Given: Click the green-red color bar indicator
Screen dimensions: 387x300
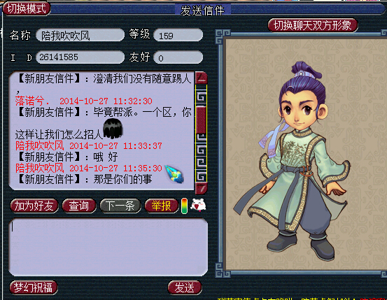Looking at the screenshot, I should click(x=184, y=206).
